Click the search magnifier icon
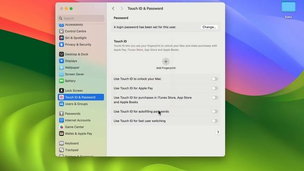Viewport: 304px width, 171px height. coord(61,18)
